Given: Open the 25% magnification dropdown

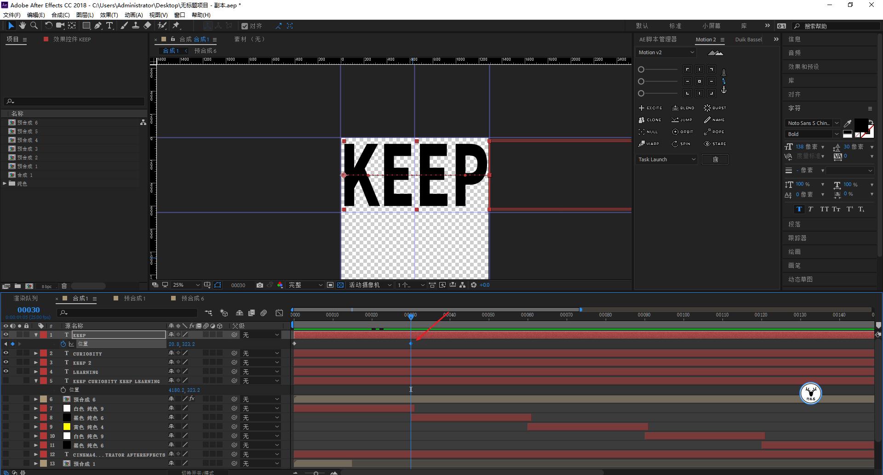Looking at the screenshot, I should (x=186, y=285).
